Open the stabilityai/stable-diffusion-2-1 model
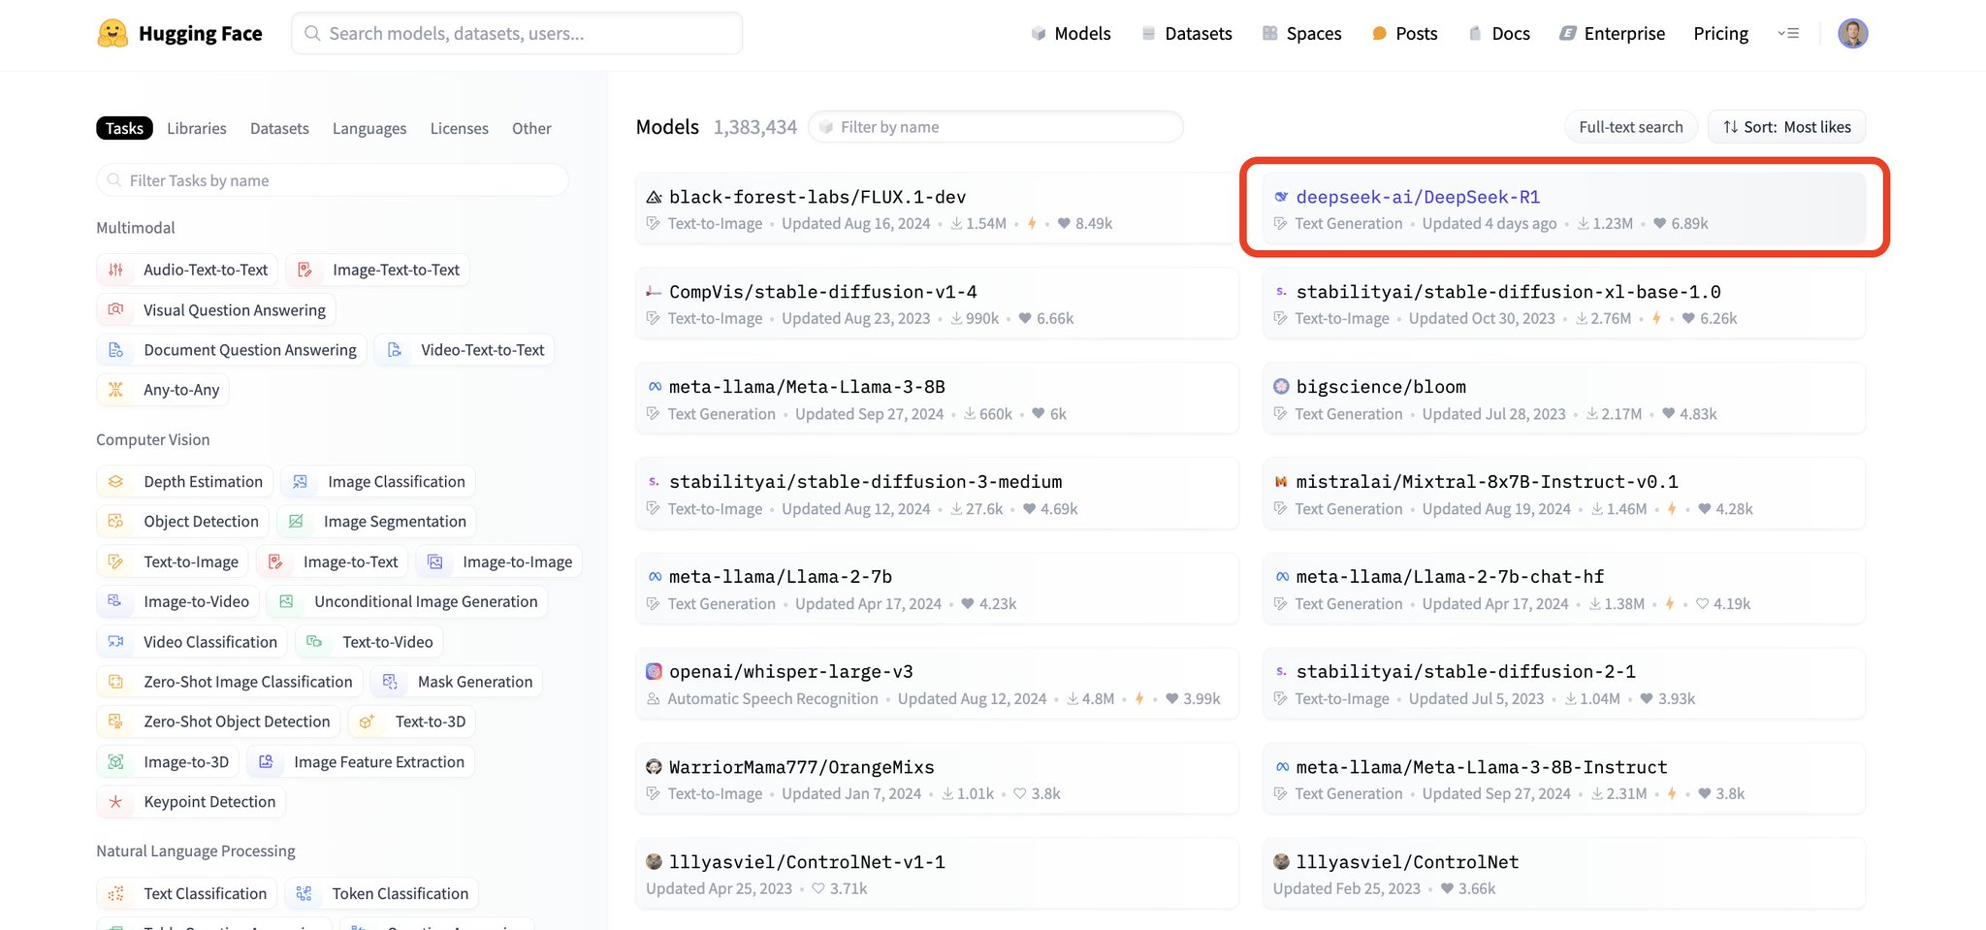 tap(1564, 684)
